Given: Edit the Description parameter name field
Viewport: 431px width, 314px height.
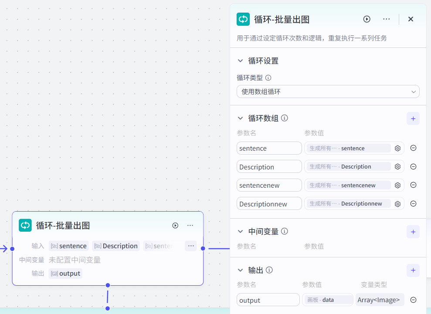Looking at the screenshot, I should pos(269,167).
